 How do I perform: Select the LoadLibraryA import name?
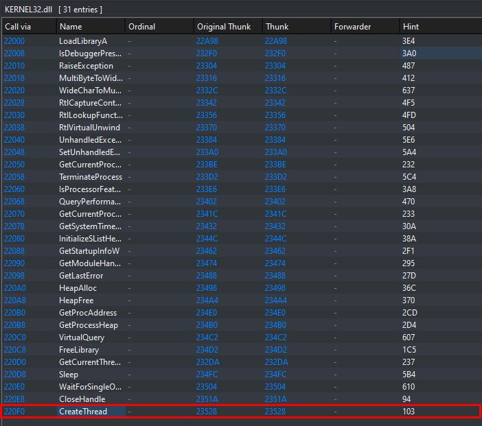click(83, 41)
